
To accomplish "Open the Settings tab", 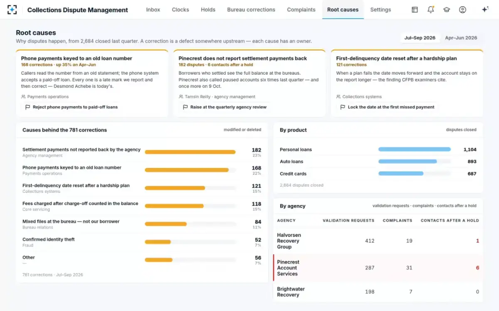I will (380, 10).
